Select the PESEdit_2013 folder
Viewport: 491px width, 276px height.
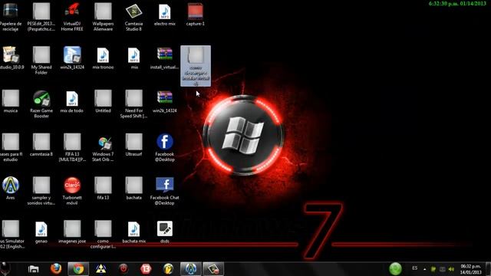pyautogui.click(x=41, y=17)
